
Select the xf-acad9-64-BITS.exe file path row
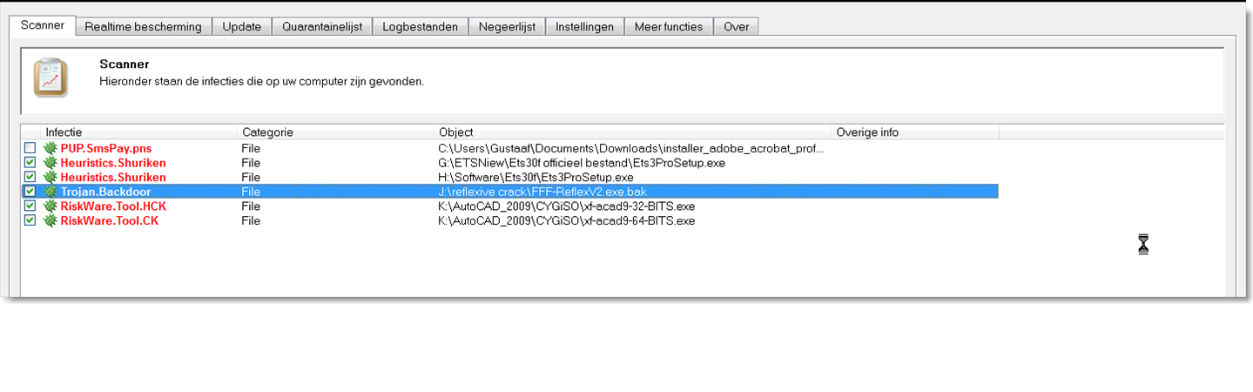[566, 220]
